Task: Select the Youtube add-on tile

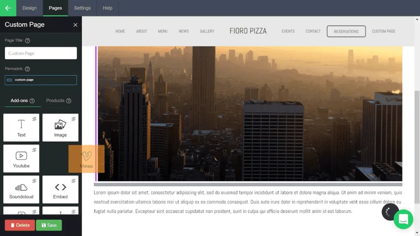Action: point(21,159)
